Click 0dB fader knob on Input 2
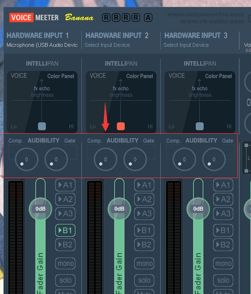This screenshot has height=294, width=251. click(119, 209)
